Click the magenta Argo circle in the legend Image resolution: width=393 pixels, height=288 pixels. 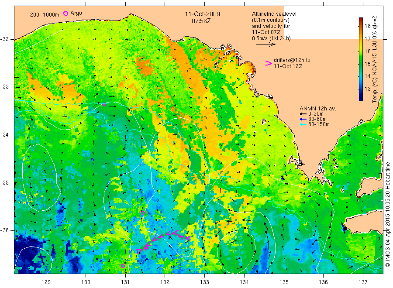click(65, 14)
